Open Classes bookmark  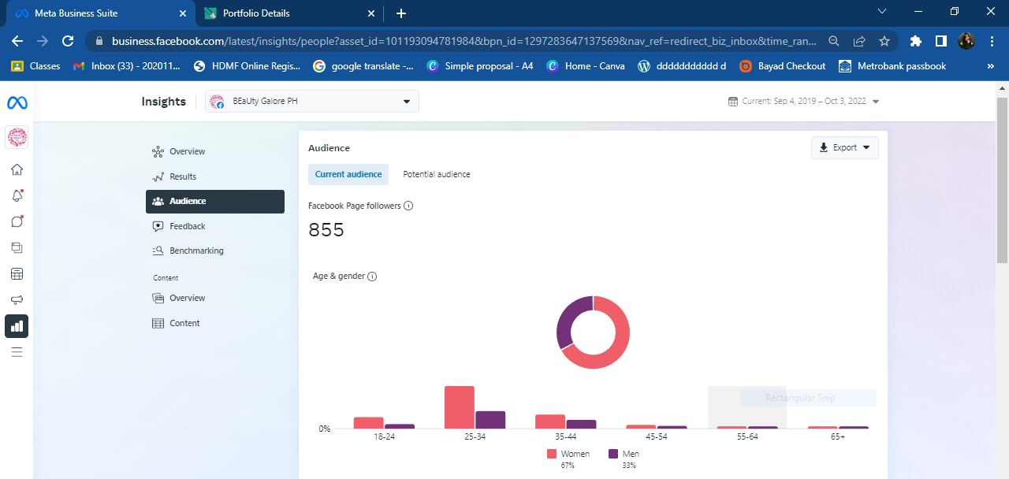tap(36, 66)
